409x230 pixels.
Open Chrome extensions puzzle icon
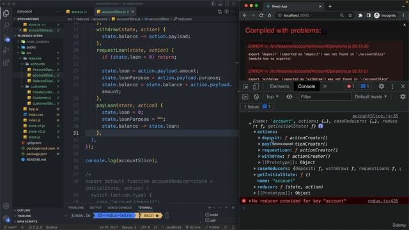click(x=360, y=15)
